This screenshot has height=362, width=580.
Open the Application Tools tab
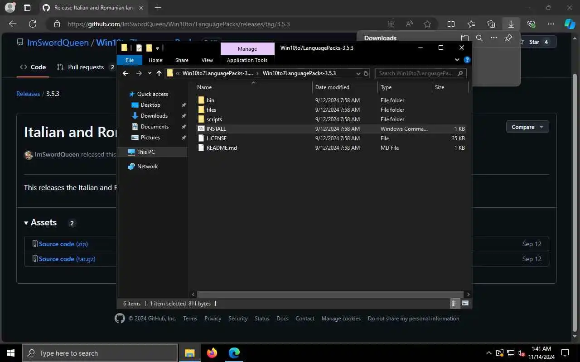(x=247, y=60)
